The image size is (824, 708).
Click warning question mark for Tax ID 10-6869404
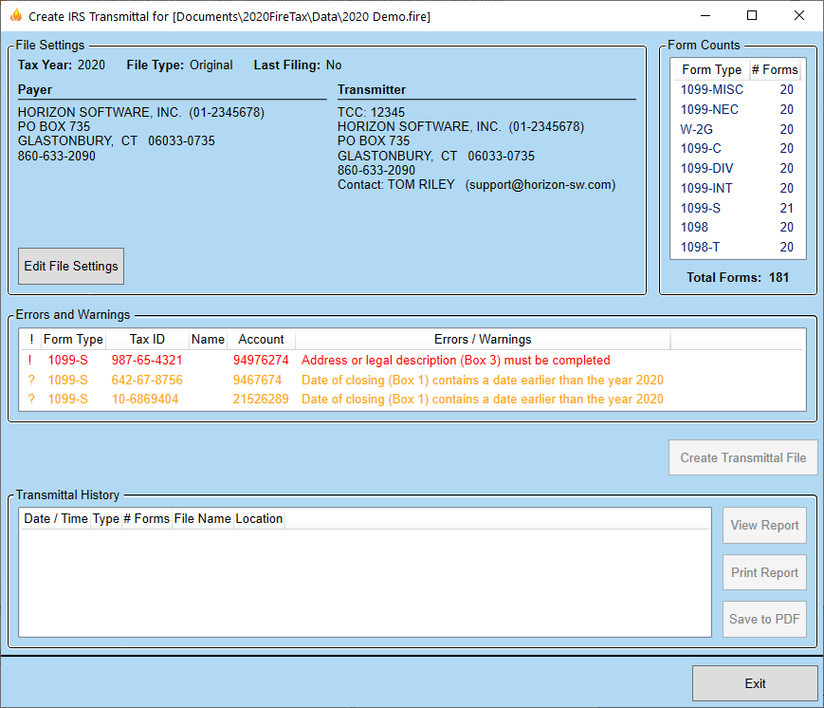[31, 400]
